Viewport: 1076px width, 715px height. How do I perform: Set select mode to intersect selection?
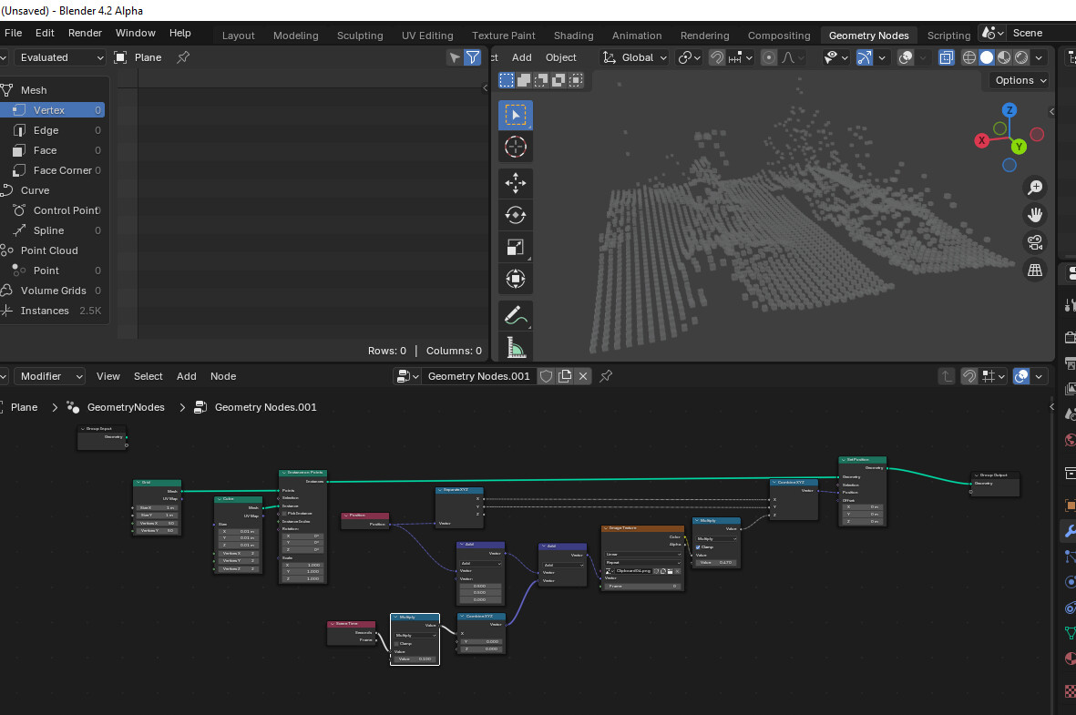point(577,80)
